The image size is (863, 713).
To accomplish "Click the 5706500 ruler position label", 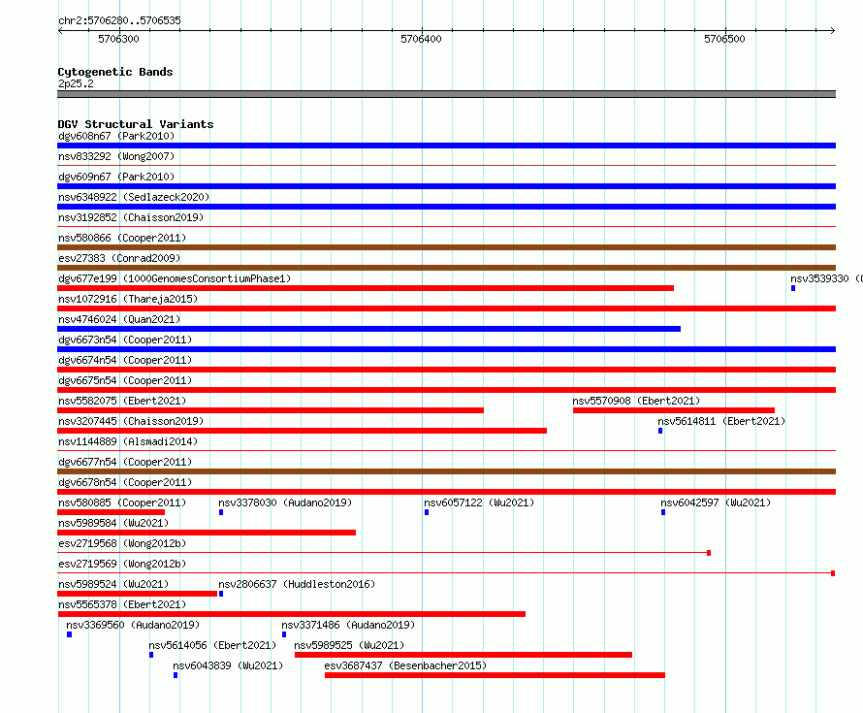I will coord(724,39).
